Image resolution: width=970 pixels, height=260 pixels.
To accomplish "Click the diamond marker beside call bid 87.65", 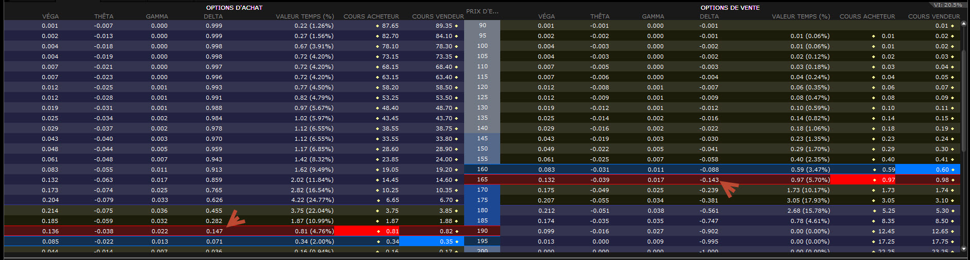I will point(377,26).
